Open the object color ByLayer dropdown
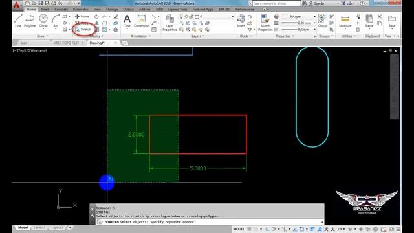This screenshot has width=414, height=233. pyautogui.click(x=314, y=16)
